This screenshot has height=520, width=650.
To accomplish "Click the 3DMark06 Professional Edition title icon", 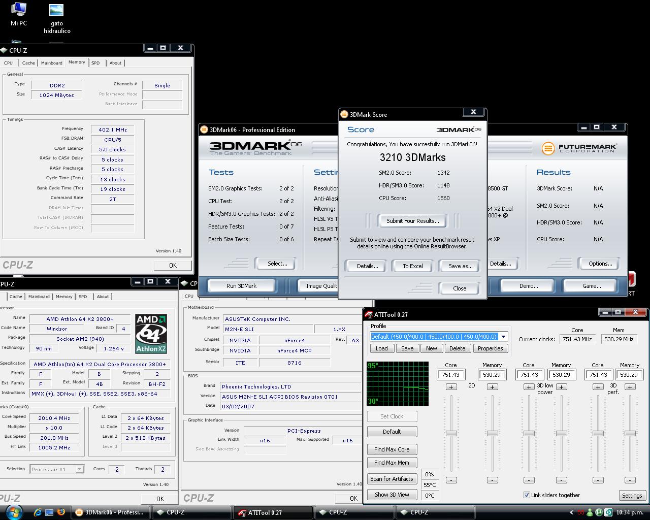I will 204,129.
